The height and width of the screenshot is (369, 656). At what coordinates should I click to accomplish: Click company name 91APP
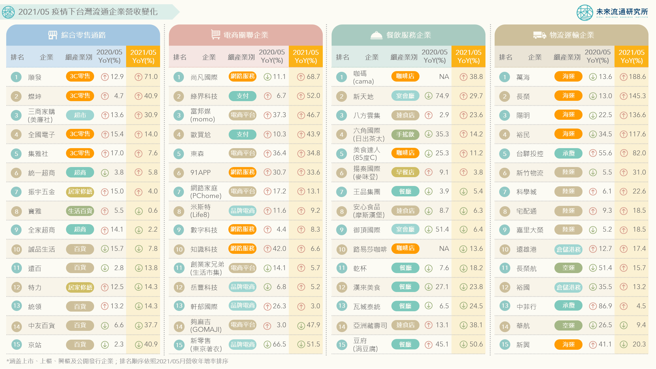pyautogui.click(x=201, y=173)
